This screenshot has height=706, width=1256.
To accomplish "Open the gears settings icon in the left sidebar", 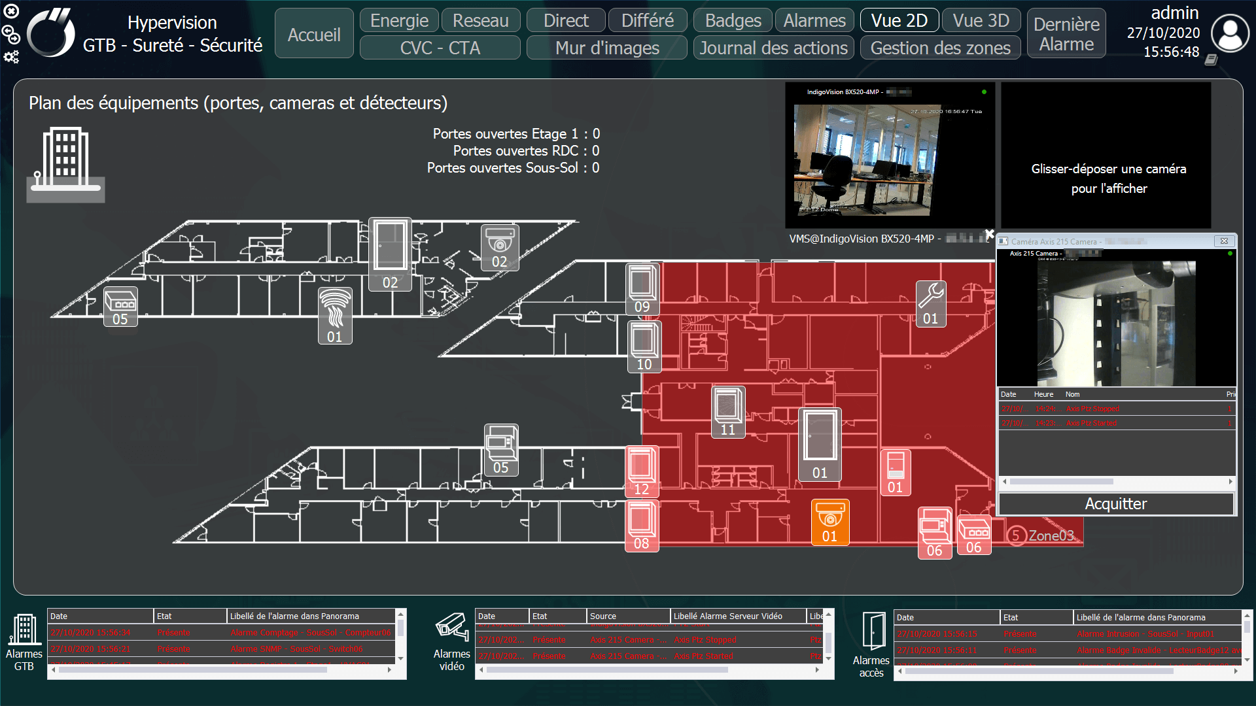I will pyautogui.click(x=10, y=58).
